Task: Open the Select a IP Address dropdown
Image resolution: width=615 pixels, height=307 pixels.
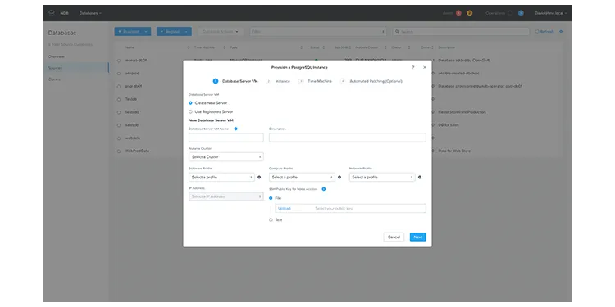Action: click(226, 196)
